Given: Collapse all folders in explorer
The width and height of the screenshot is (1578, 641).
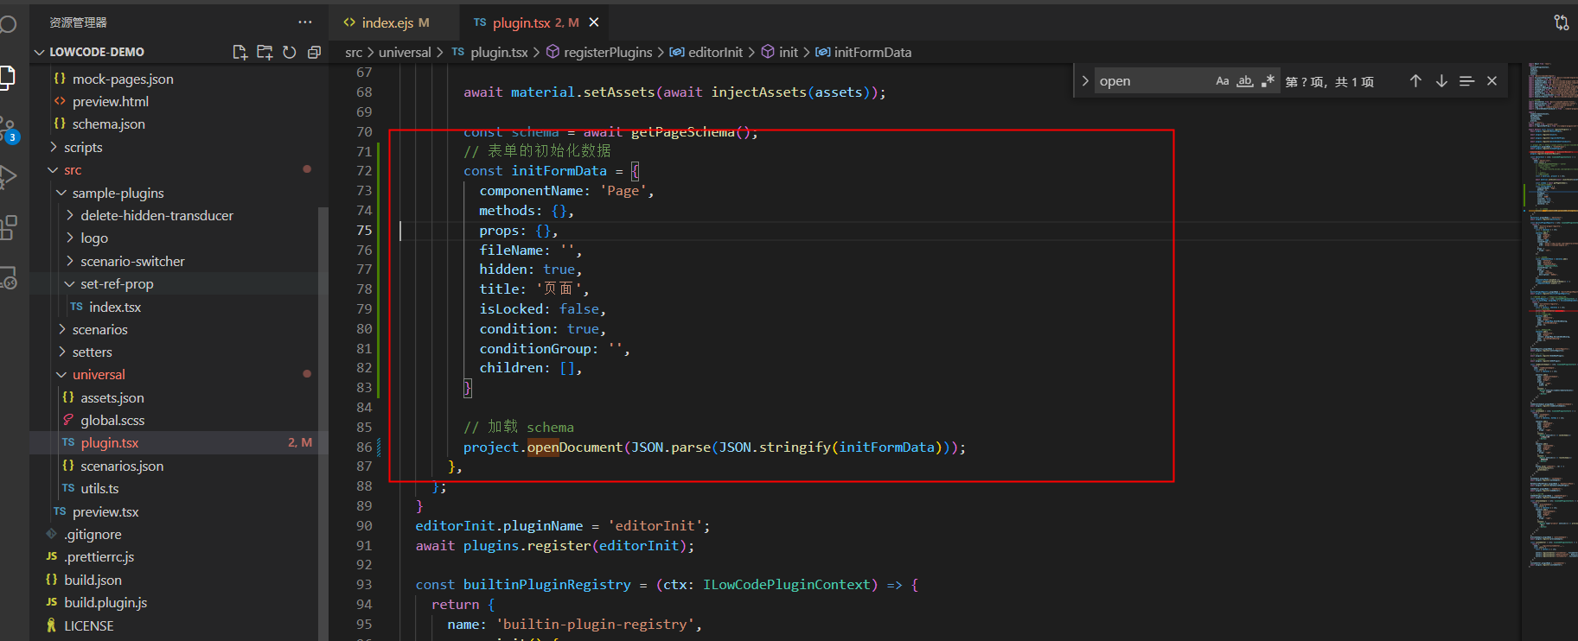Looking at the screenshot, I should [314, 52].
